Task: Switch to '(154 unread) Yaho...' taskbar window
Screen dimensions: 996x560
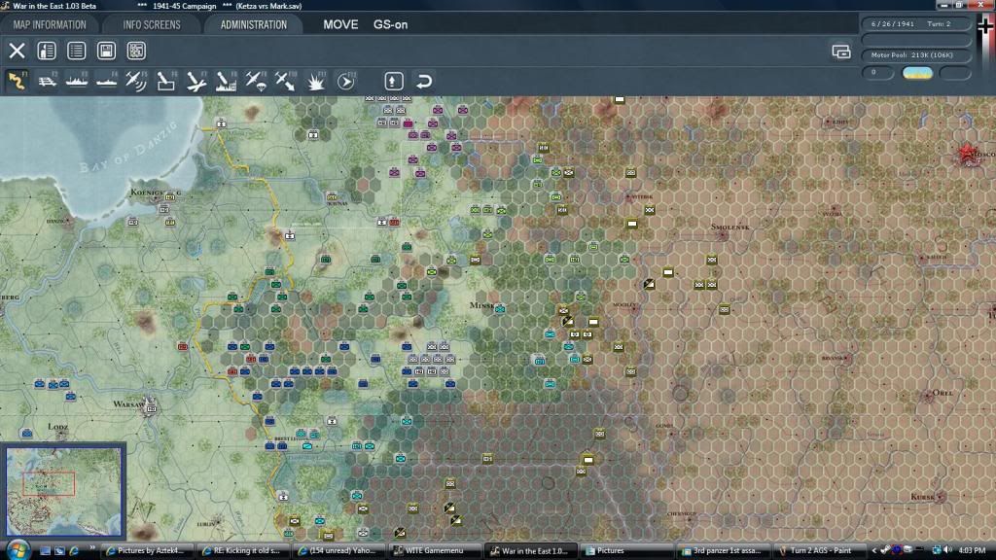Action: [337, 550]
